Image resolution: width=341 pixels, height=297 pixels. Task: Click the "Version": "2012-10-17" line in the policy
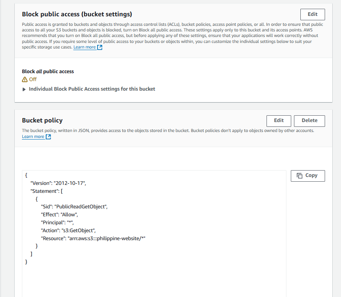(58, 183)
